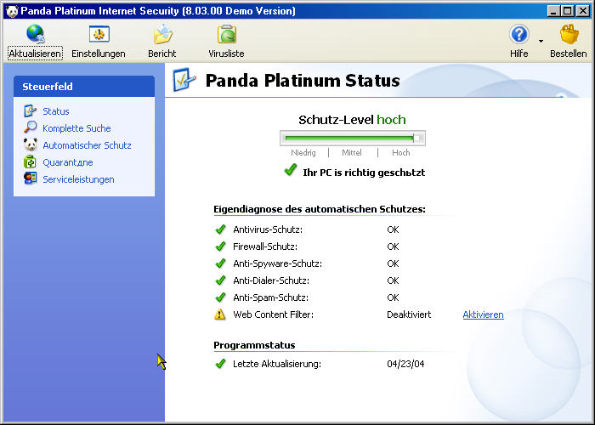Open the Komplette Suche link
595x425 pixels.
pyautogui.click(x=76, y=128)
